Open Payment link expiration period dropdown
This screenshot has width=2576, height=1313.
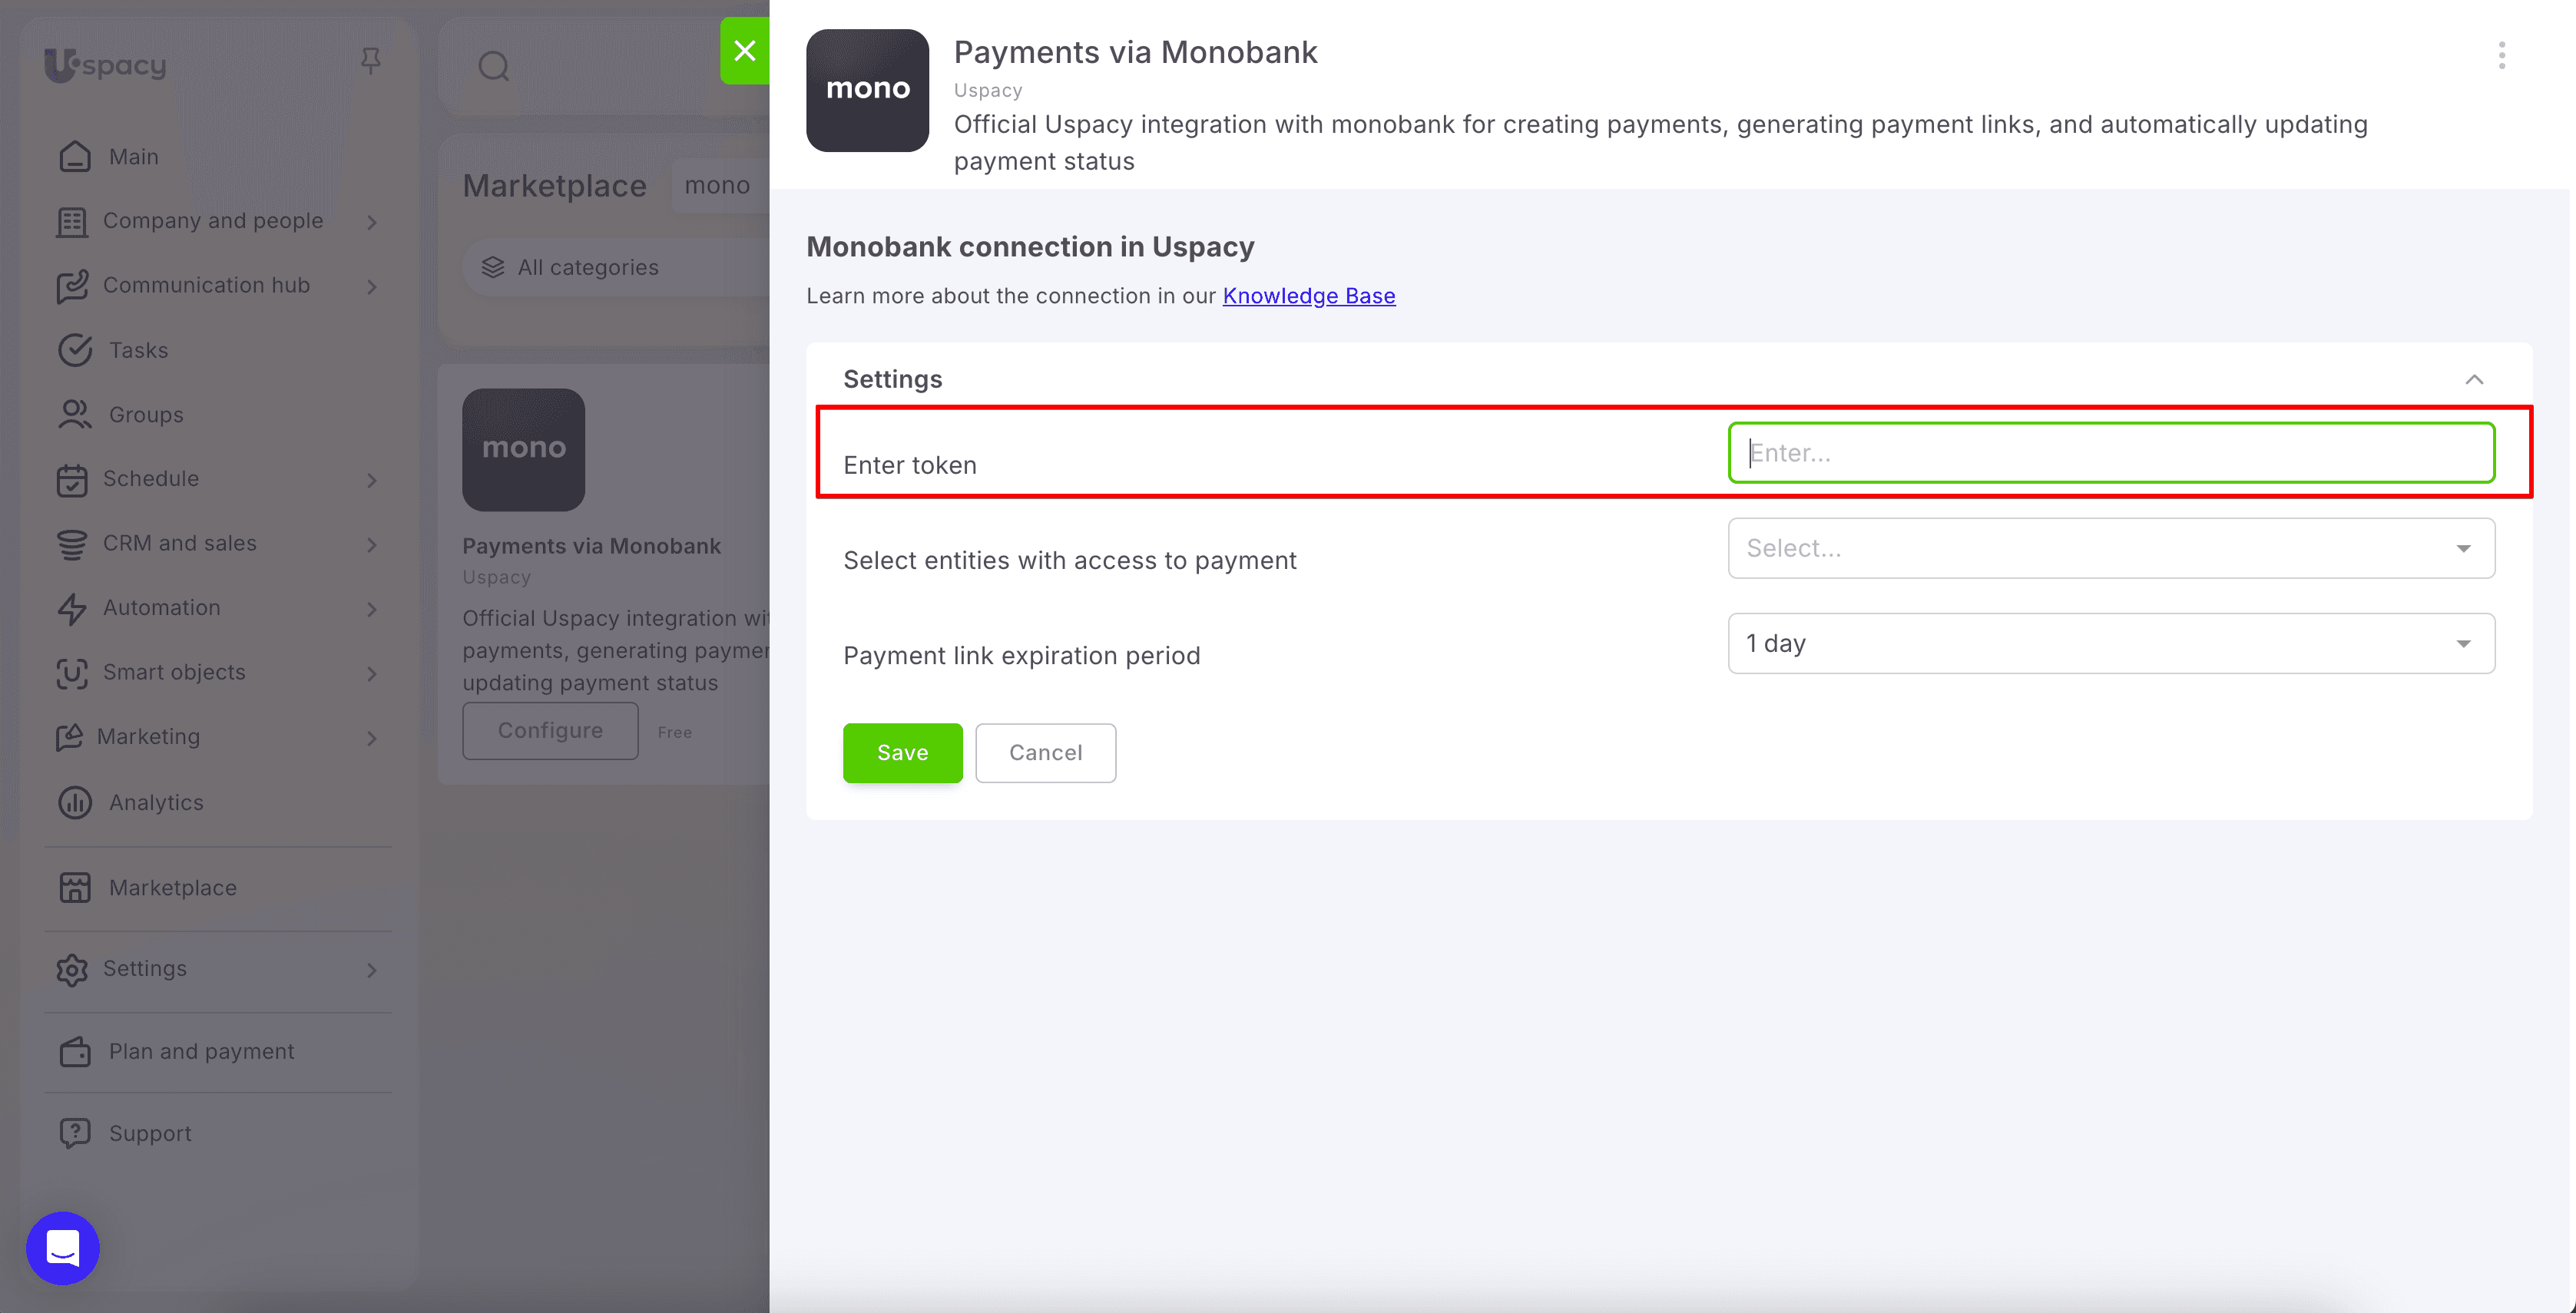(2111, 643)
